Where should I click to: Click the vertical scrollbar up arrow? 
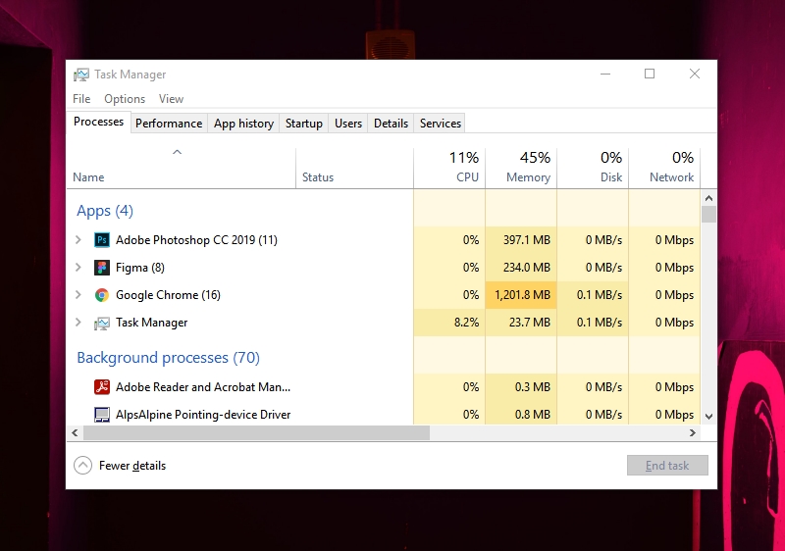pyautogui.click(x=708, y=198)
